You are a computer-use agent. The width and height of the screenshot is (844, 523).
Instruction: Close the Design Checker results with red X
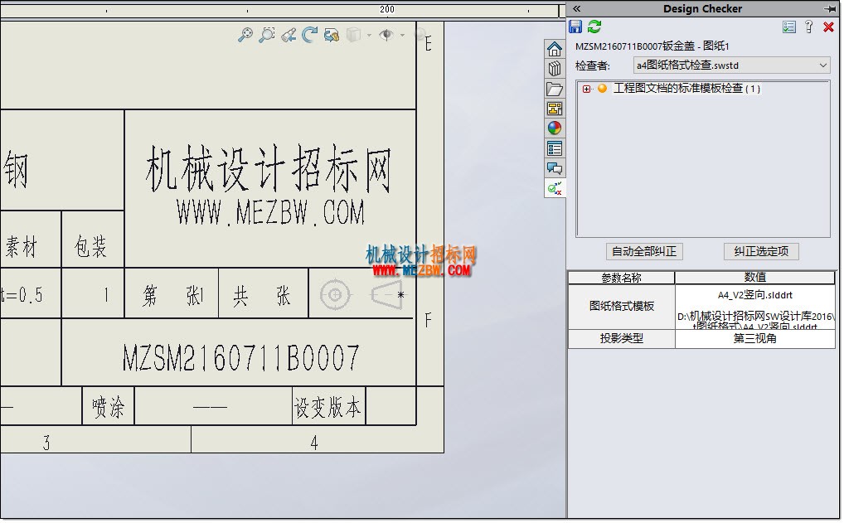828,27
